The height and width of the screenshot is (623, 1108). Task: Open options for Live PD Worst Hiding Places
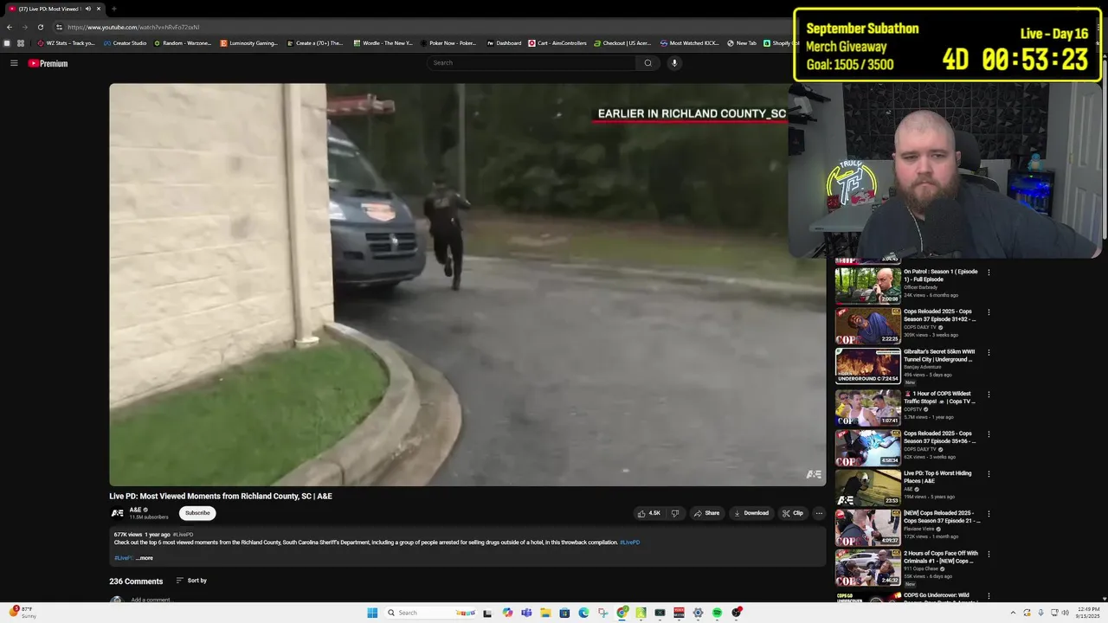pos(989,473)
